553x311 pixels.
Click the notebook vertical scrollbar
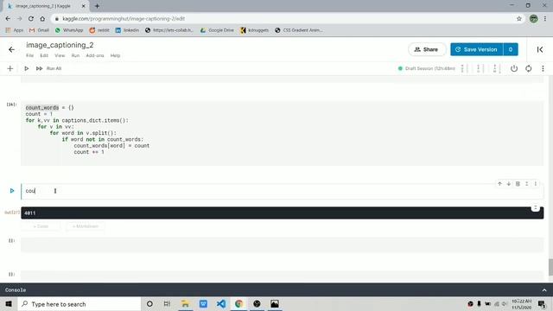[x=550, y=267]
